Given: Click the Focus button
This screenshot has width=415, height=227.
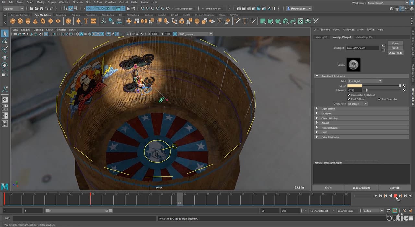Looking at the screenshot, I should pos(395,43).
